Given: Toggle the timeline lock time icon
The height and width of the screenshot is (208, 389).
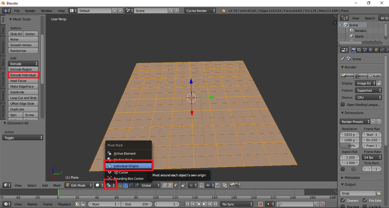Looking at the screenshot, I should [83, 204].
